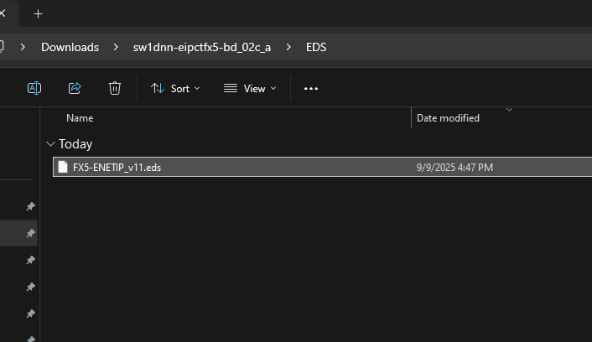The image size is (592, 342).
Task: Collapse the Today group
Action: (x=52, y=144)
